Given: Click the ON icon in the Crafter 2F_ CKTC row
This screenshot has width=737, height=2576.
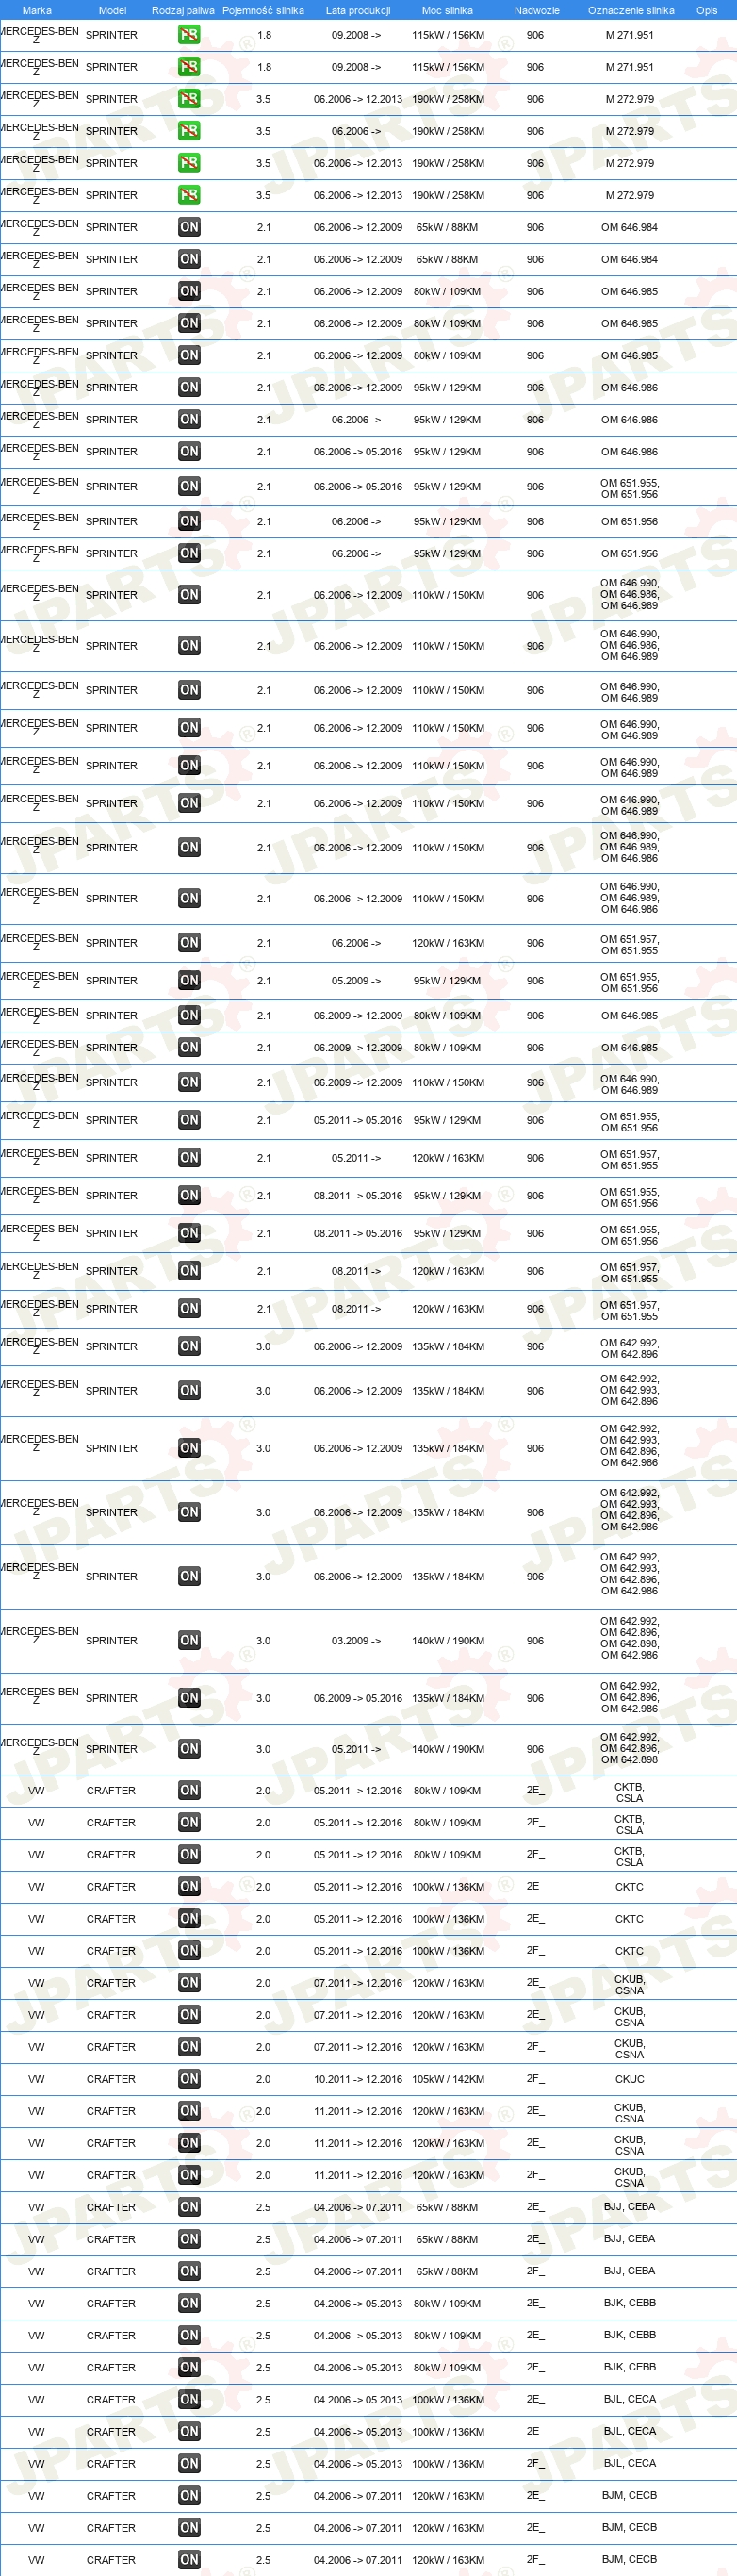Looking at the screenshot, I should click(189, 1952).
